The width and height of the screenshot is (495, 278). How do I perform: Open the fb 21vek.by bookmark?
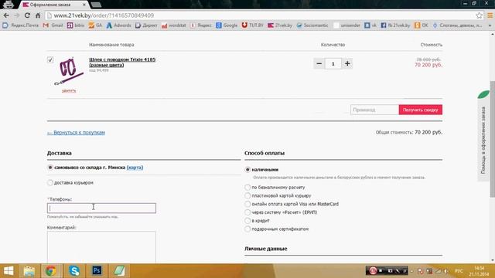pyautogui.click(x=395, y=25)
